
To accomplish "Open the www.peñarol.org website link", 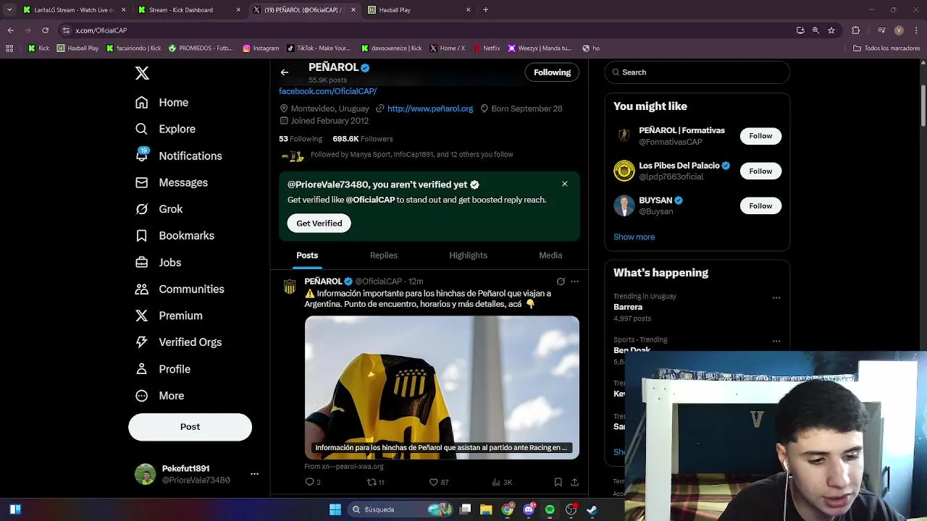I will click(x=430, y=109).
